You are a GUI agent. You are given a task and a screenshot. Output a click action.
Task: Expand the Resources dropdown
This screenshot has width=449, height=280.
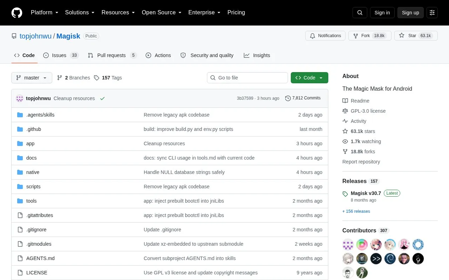coord(118,13)
